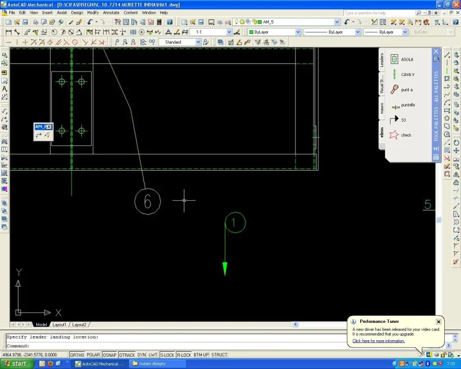461x369 pixels.
Task: Open the Modify menu
Action: pos(93,13)
